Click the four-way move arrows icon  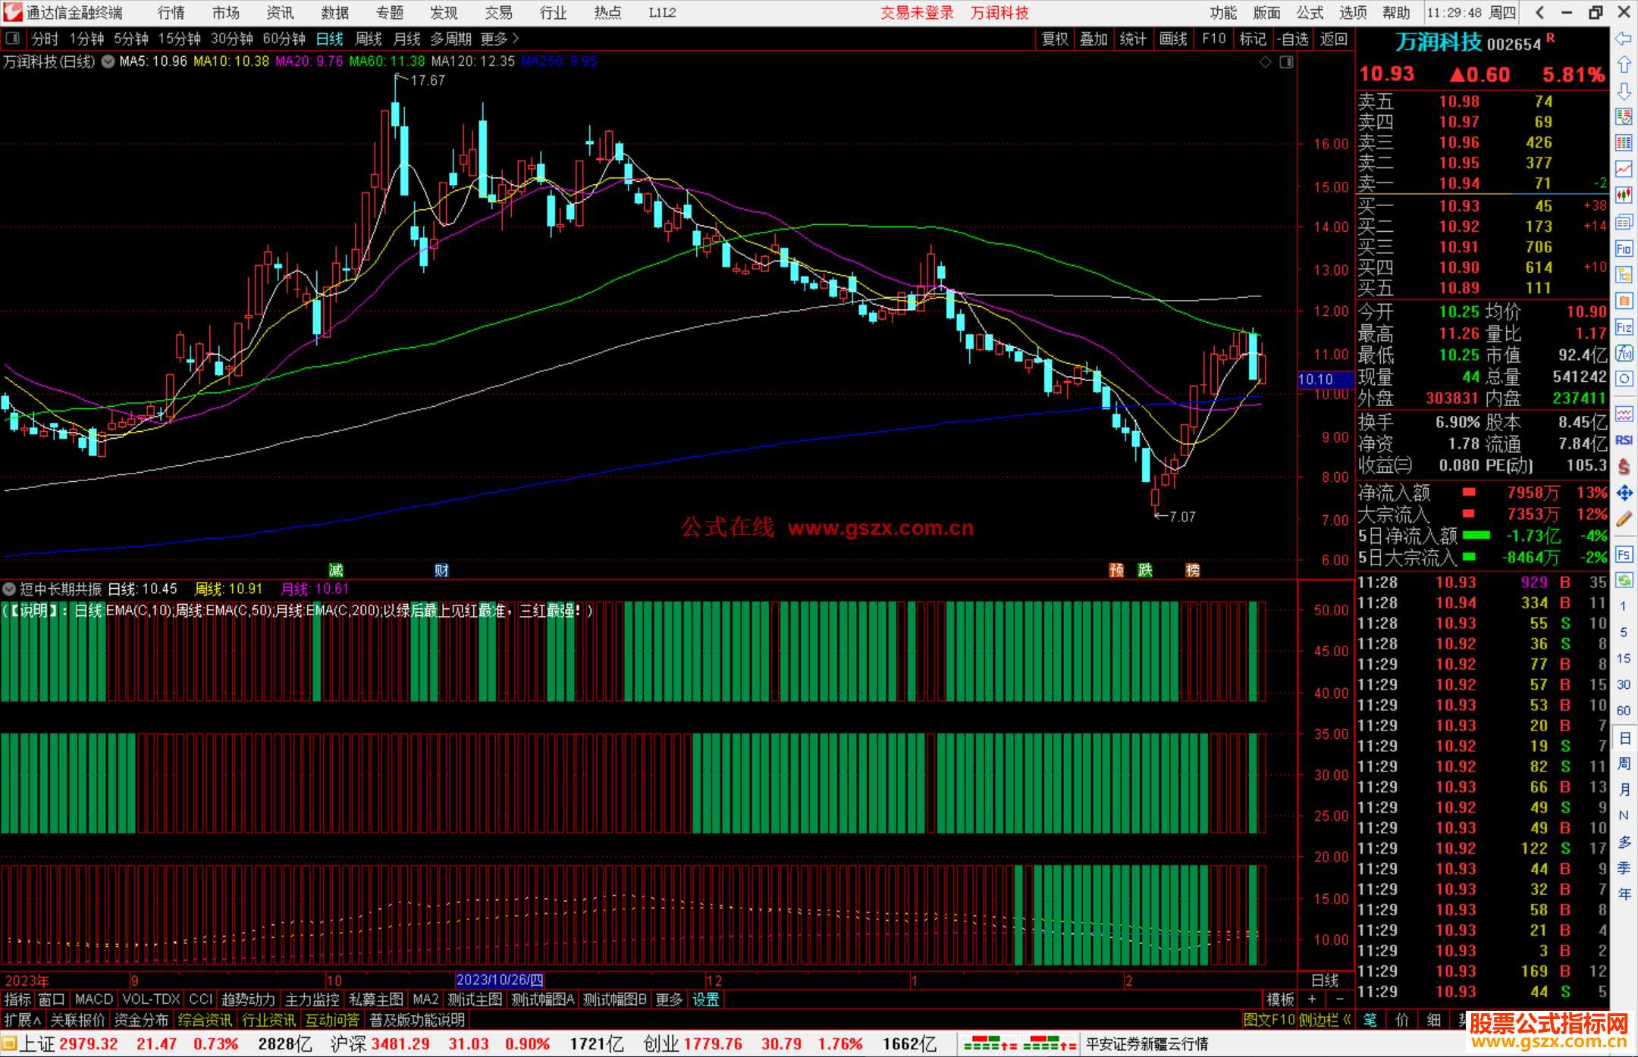[1624, 493]
